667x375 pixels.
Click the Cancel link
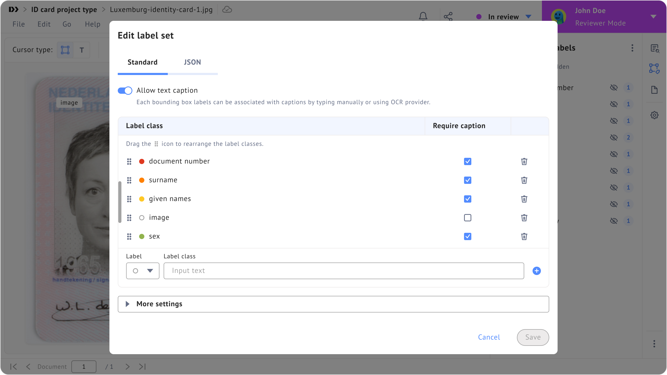pyautogui.click(x=489, y=337)
